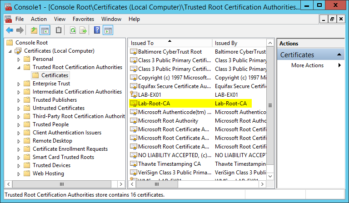
Task: Select Microsoft Authenticode(tm) certificate row
Action: (198, 112)
